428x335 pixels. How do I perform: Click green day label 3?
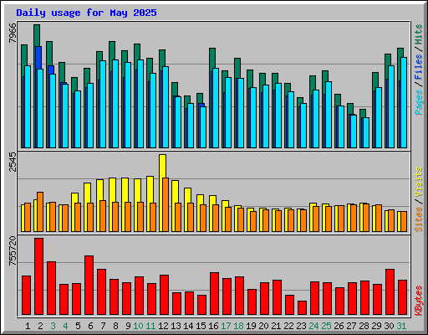[53, 326]
